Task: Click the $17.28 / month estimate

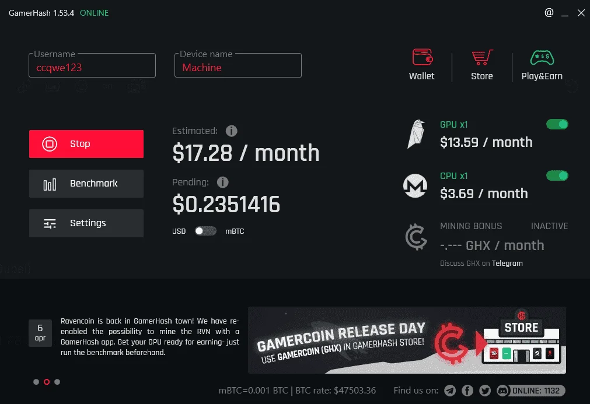Action: tap(246, 153)
